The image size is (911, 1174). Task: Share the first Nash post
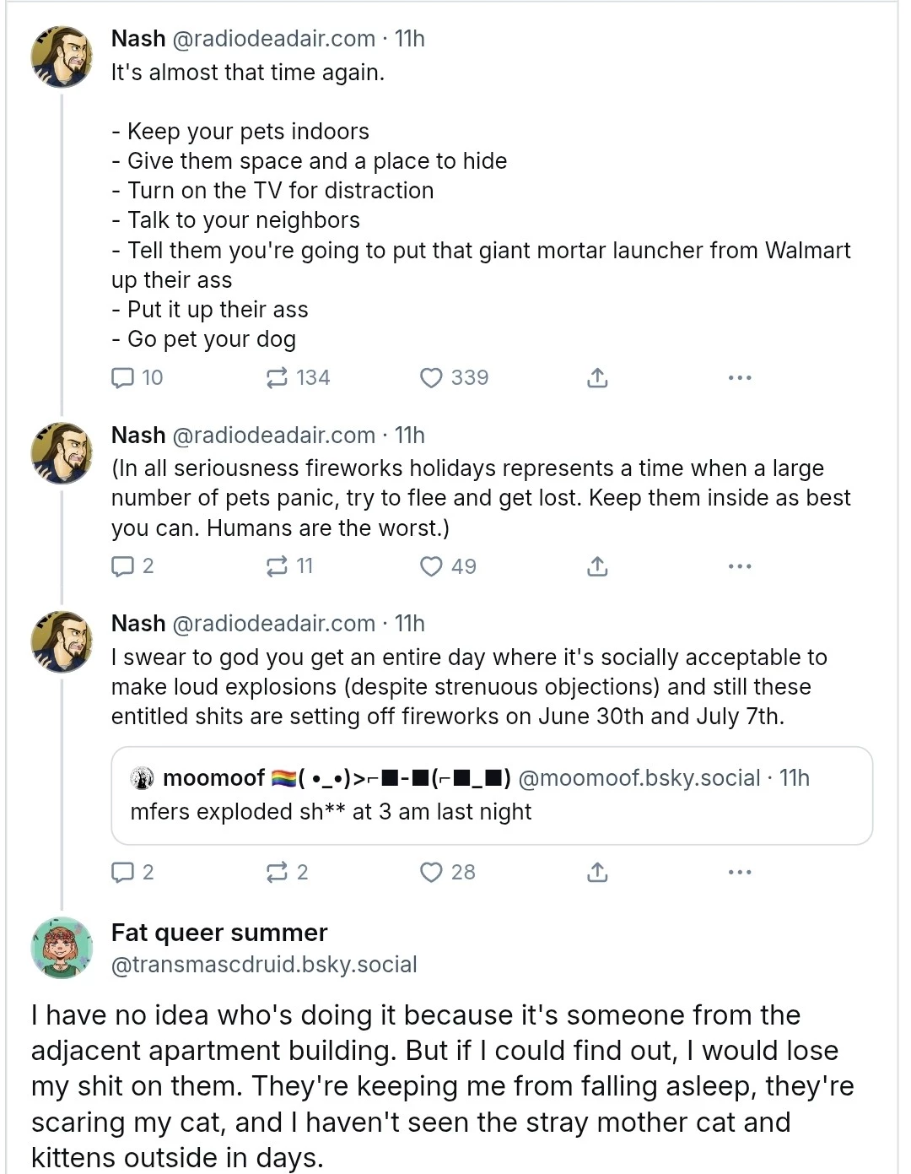coord(597,377)
